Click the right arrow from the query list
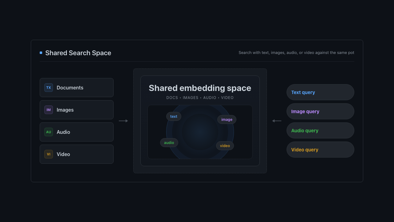The height and width of the screenshot is (222, 394). [x=277, y=121]
